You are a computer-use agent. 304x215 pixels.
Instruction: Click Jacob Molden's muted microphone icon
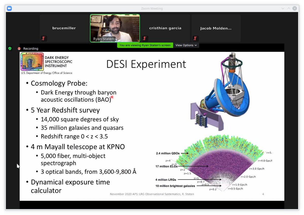click(195, 39)
